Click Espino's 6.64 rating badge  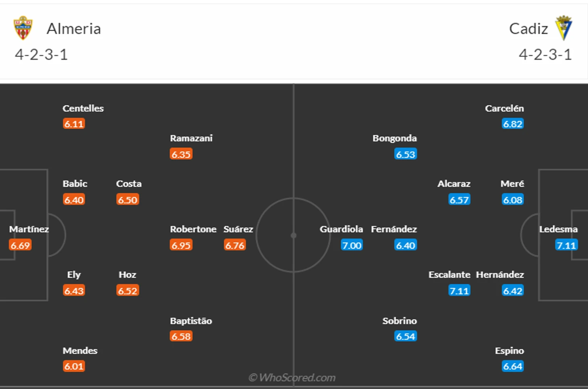[x=513, y=366]
